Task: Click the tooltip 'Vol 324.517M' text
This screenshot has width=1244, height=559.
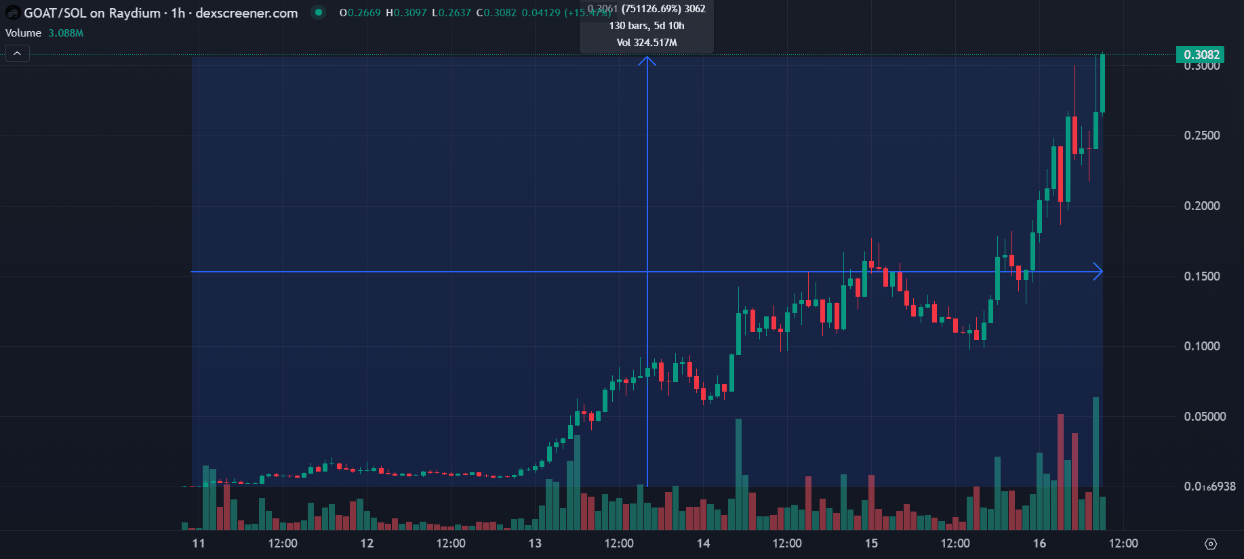Action: tap(647, 43)
